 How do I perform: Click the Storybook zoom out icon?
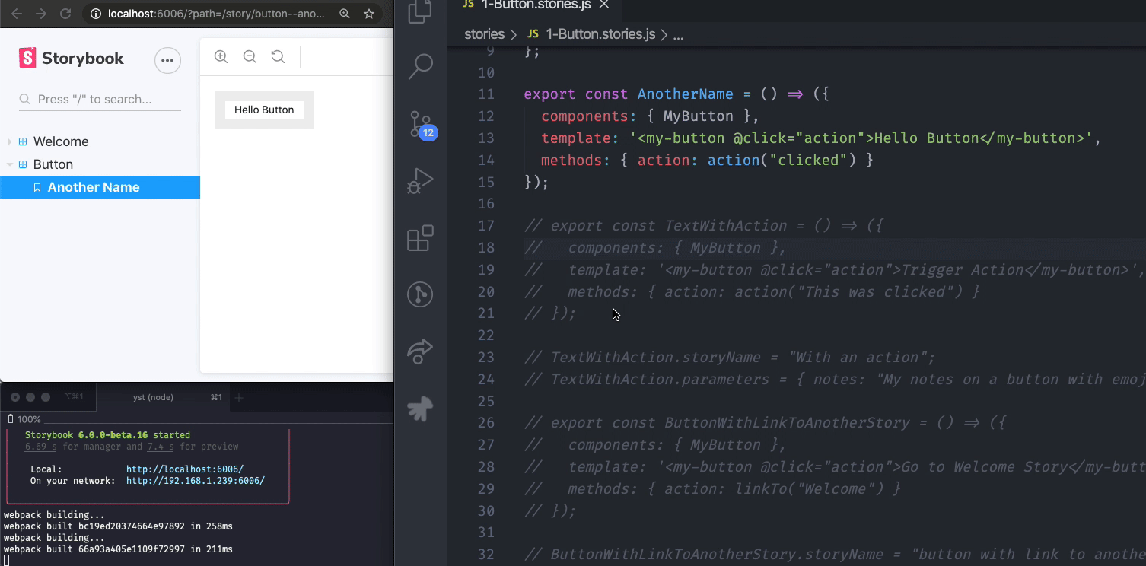[x=250, y=56]
